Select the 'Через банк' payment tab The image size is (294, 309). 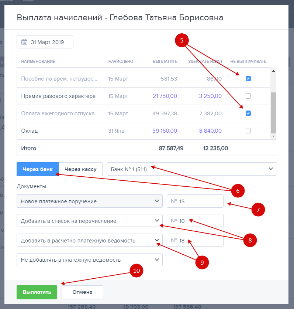tap(38, 169)
